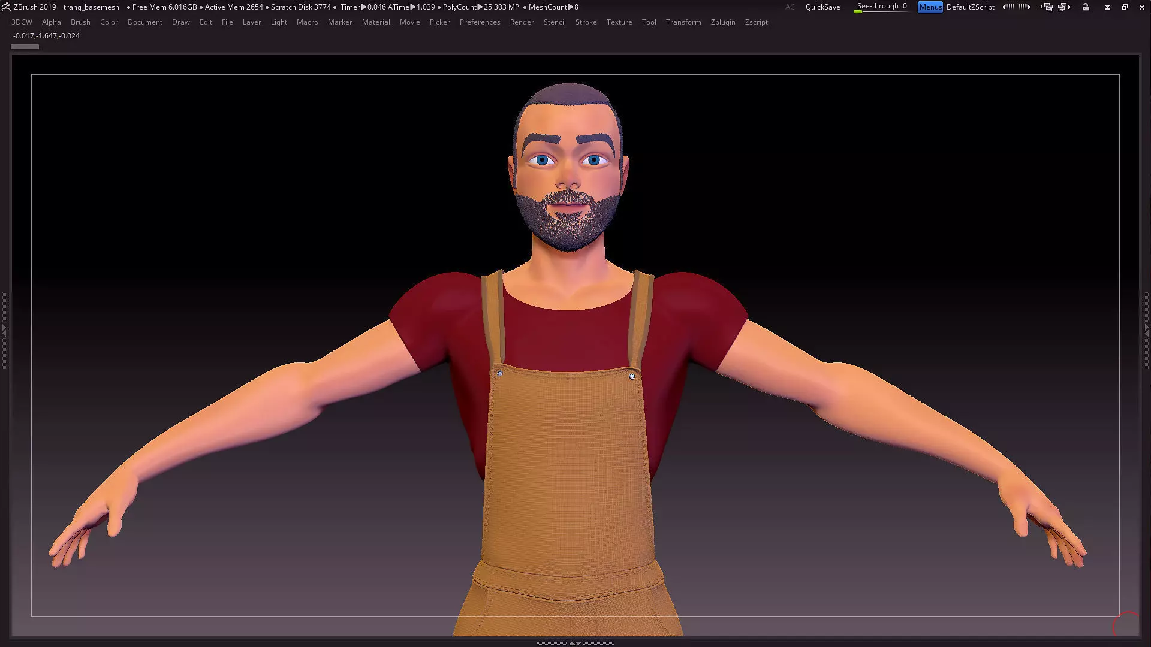This screenshot has height=647, width=1151.
Task: Click the padlock lock icon
Action: (x=1086, y=7)
